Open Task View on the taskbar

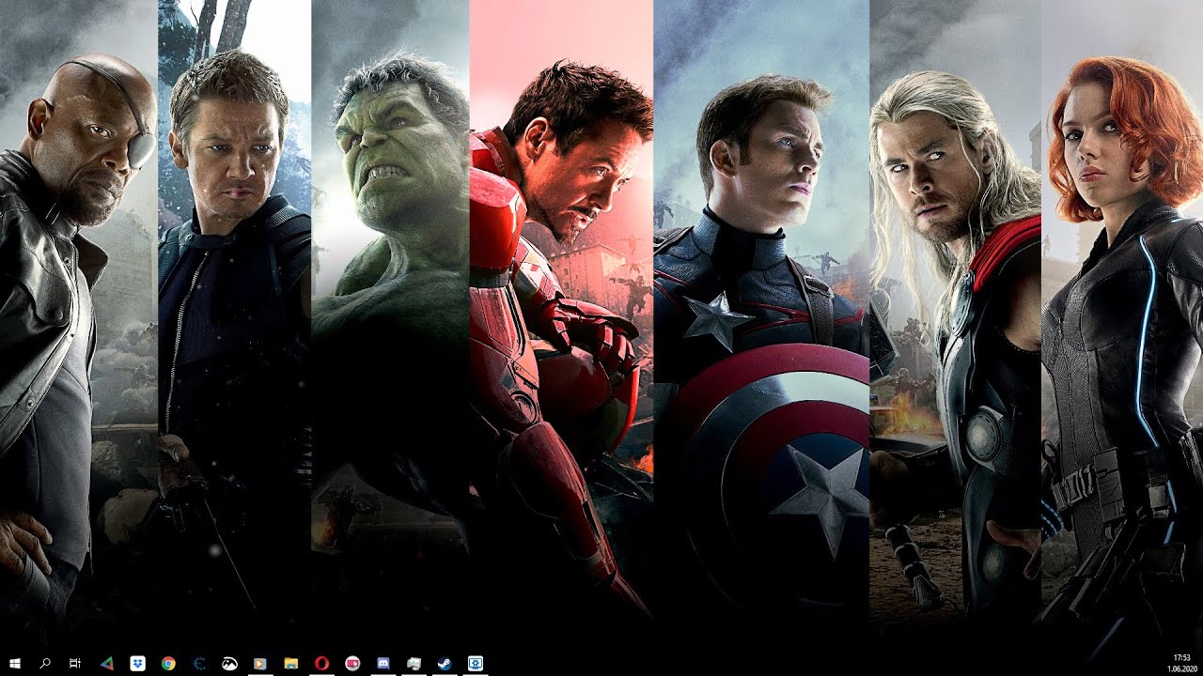coord(75,663)
